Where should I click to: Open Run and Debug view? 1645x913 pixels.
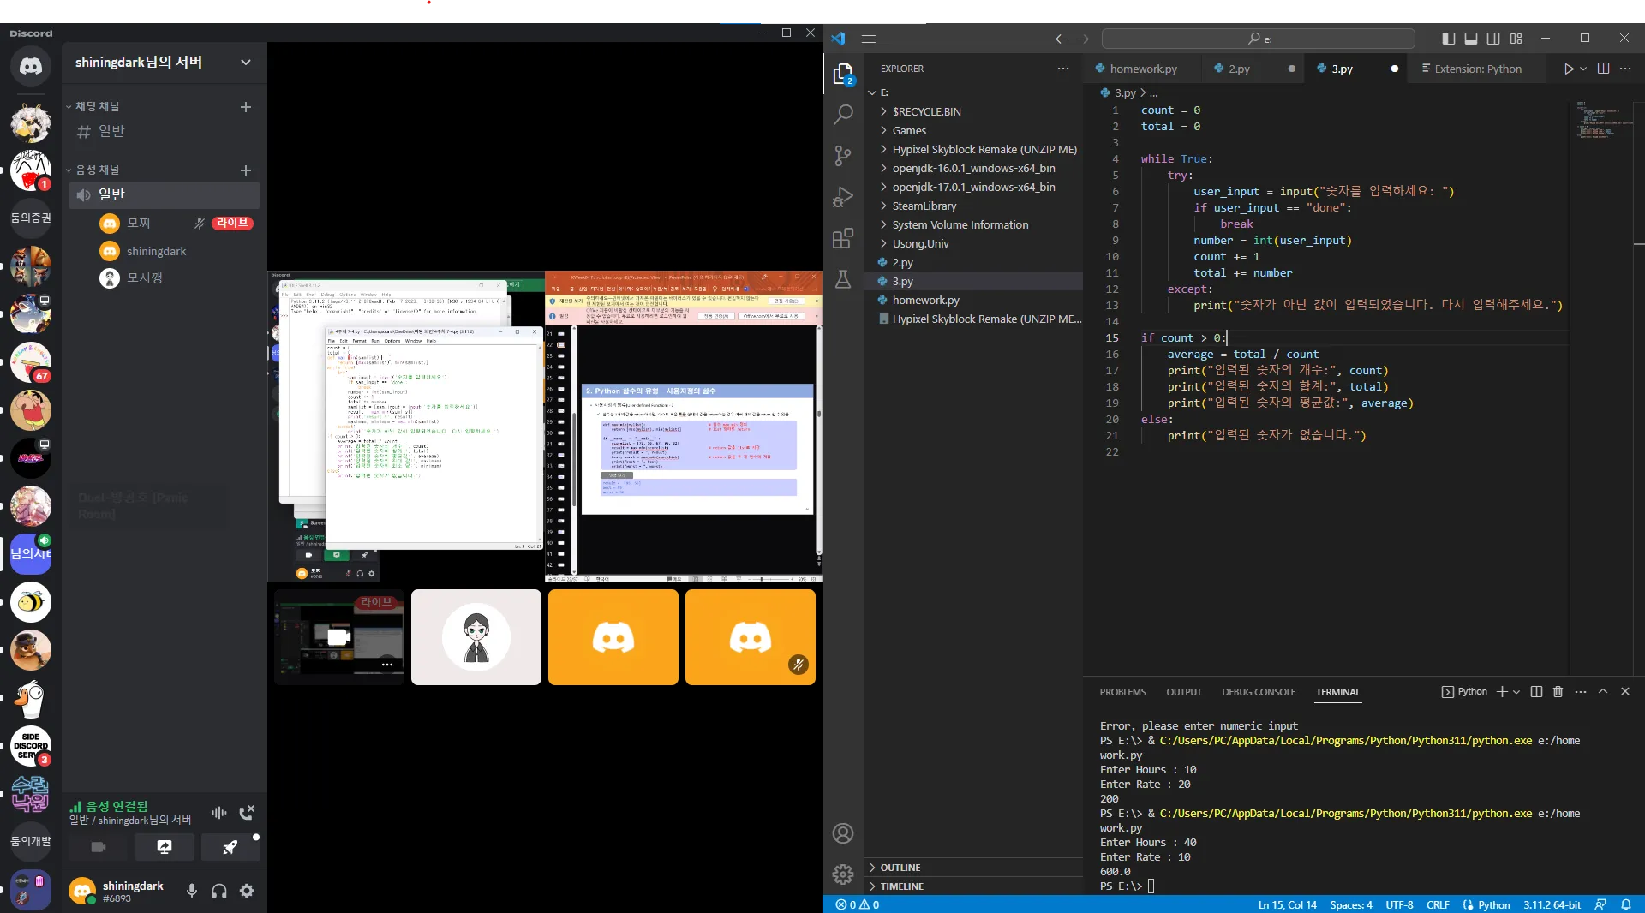tap(843, 197)
